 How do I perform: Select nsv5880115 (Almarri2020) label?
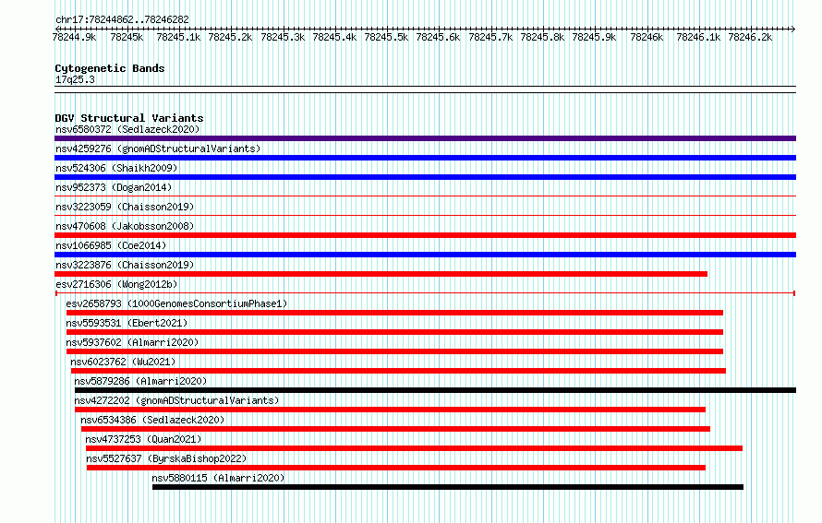coord(219,478)
